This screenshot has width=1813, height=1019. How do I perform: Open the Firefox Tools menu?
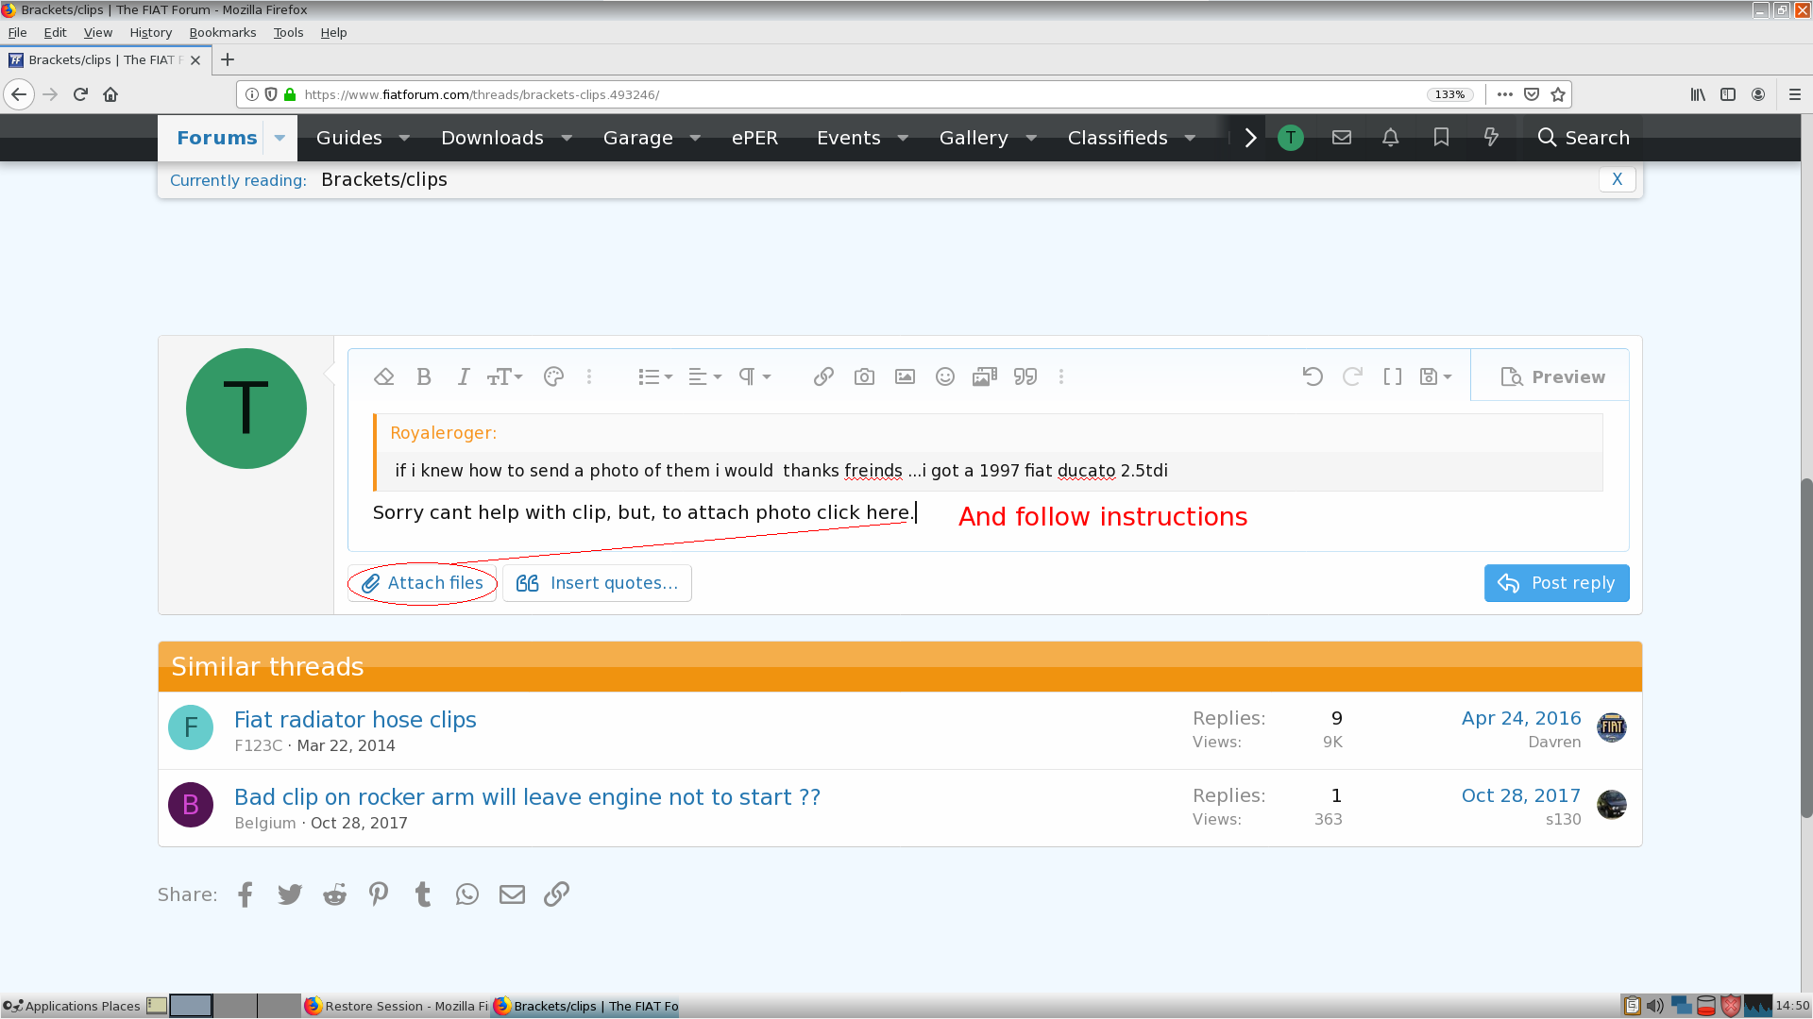pyautogui.click(x=288, y=32)
